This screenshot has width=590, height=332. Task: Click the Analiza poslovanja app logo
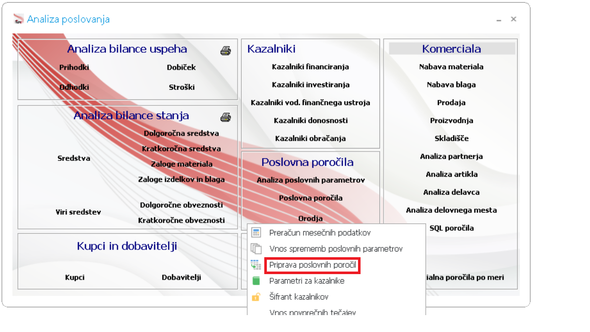coord(18,19)
